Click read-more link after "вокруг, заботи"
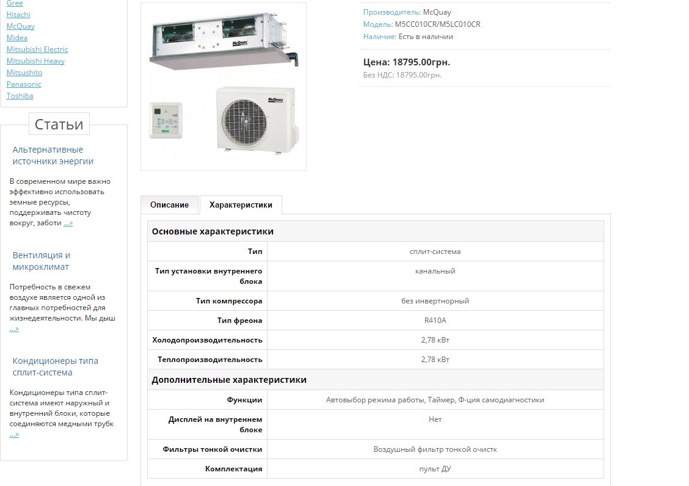The height and width of the screenshot is (486, 689). coord(68,223)
